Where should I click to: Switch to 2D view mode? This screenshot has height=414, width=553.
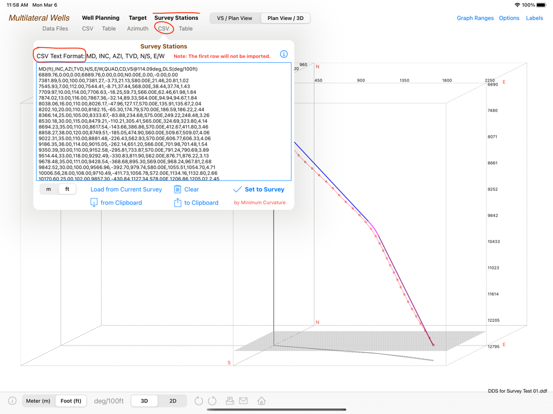173,401
